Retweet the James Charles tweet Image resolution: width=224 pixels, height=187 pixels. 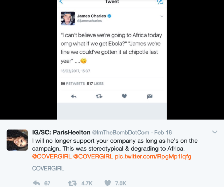(99, 96)
